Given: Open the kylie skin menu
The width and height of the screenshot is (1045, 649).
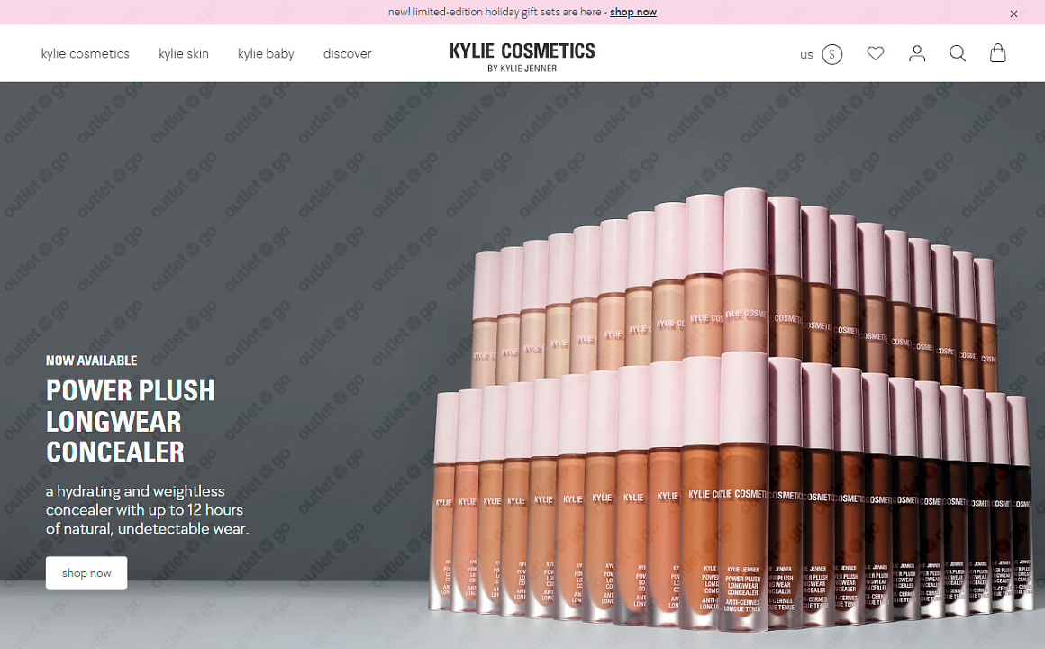Looking at the screenshot, I should click(x=184, y=53).
